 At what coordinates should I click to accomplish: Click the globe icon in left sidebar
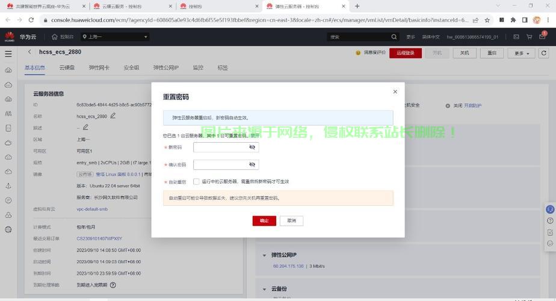(x=8, y=229)
